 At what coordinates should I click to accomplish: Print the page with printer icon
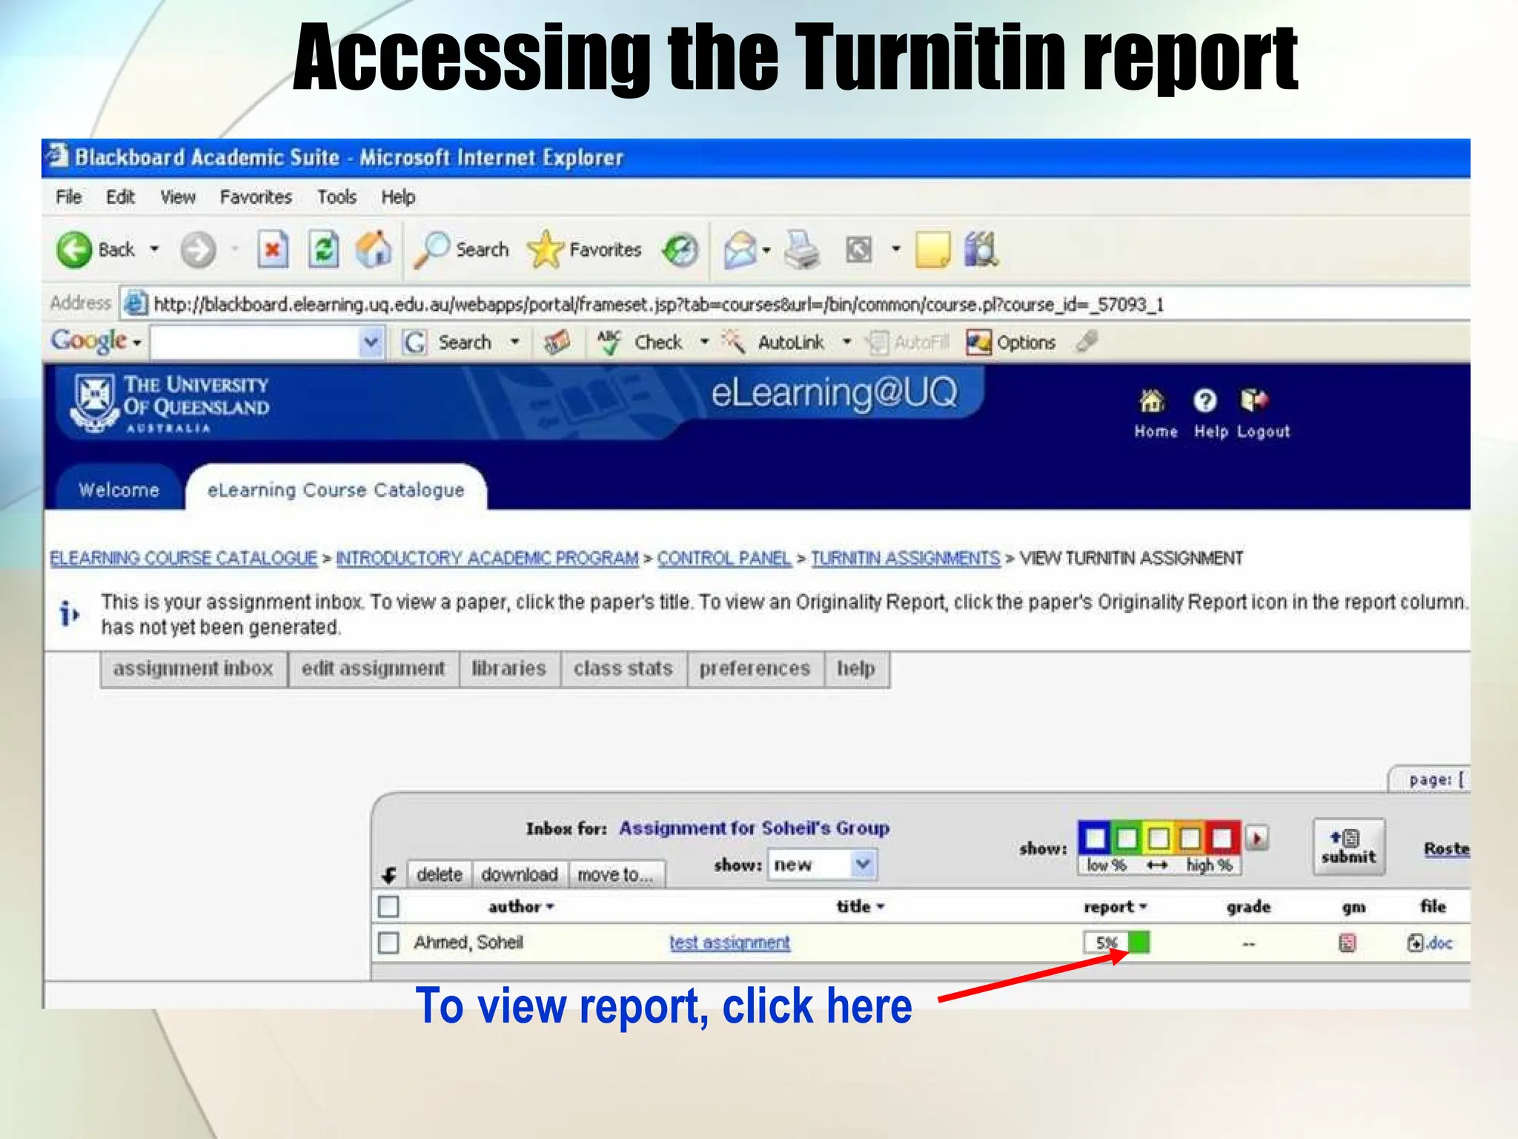coord(802,250)
